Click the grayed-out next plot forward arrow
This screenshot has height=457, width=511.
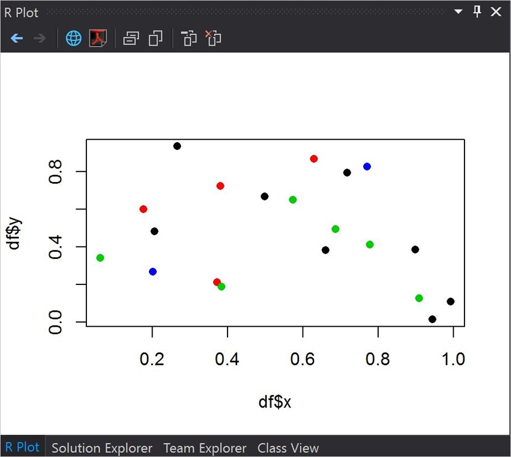[40, 39]
